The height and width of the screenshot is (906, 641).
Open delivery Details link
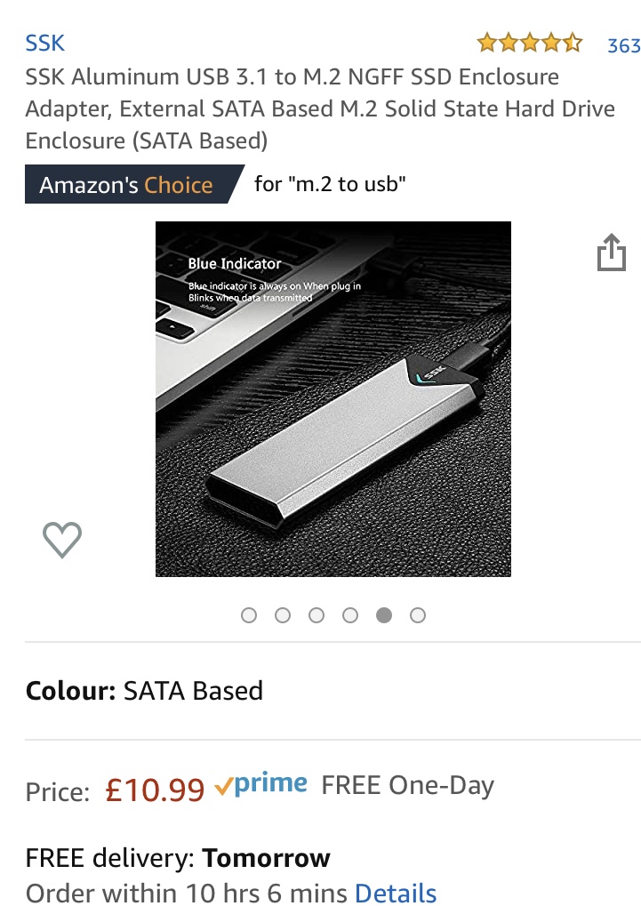(396, 893)
